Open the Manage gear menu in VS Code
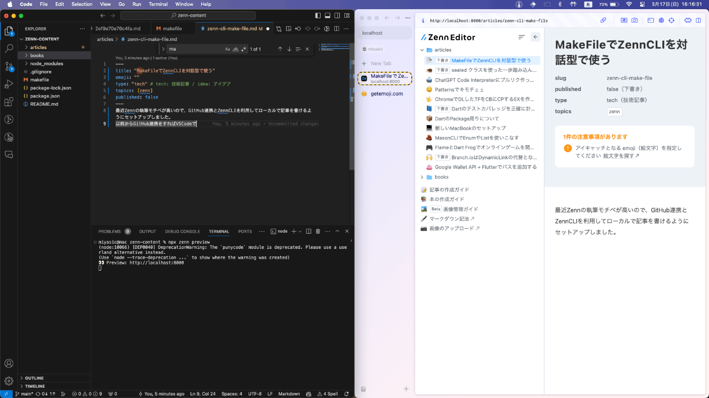This screenshot has width=709, height=398. coord(9,381)
